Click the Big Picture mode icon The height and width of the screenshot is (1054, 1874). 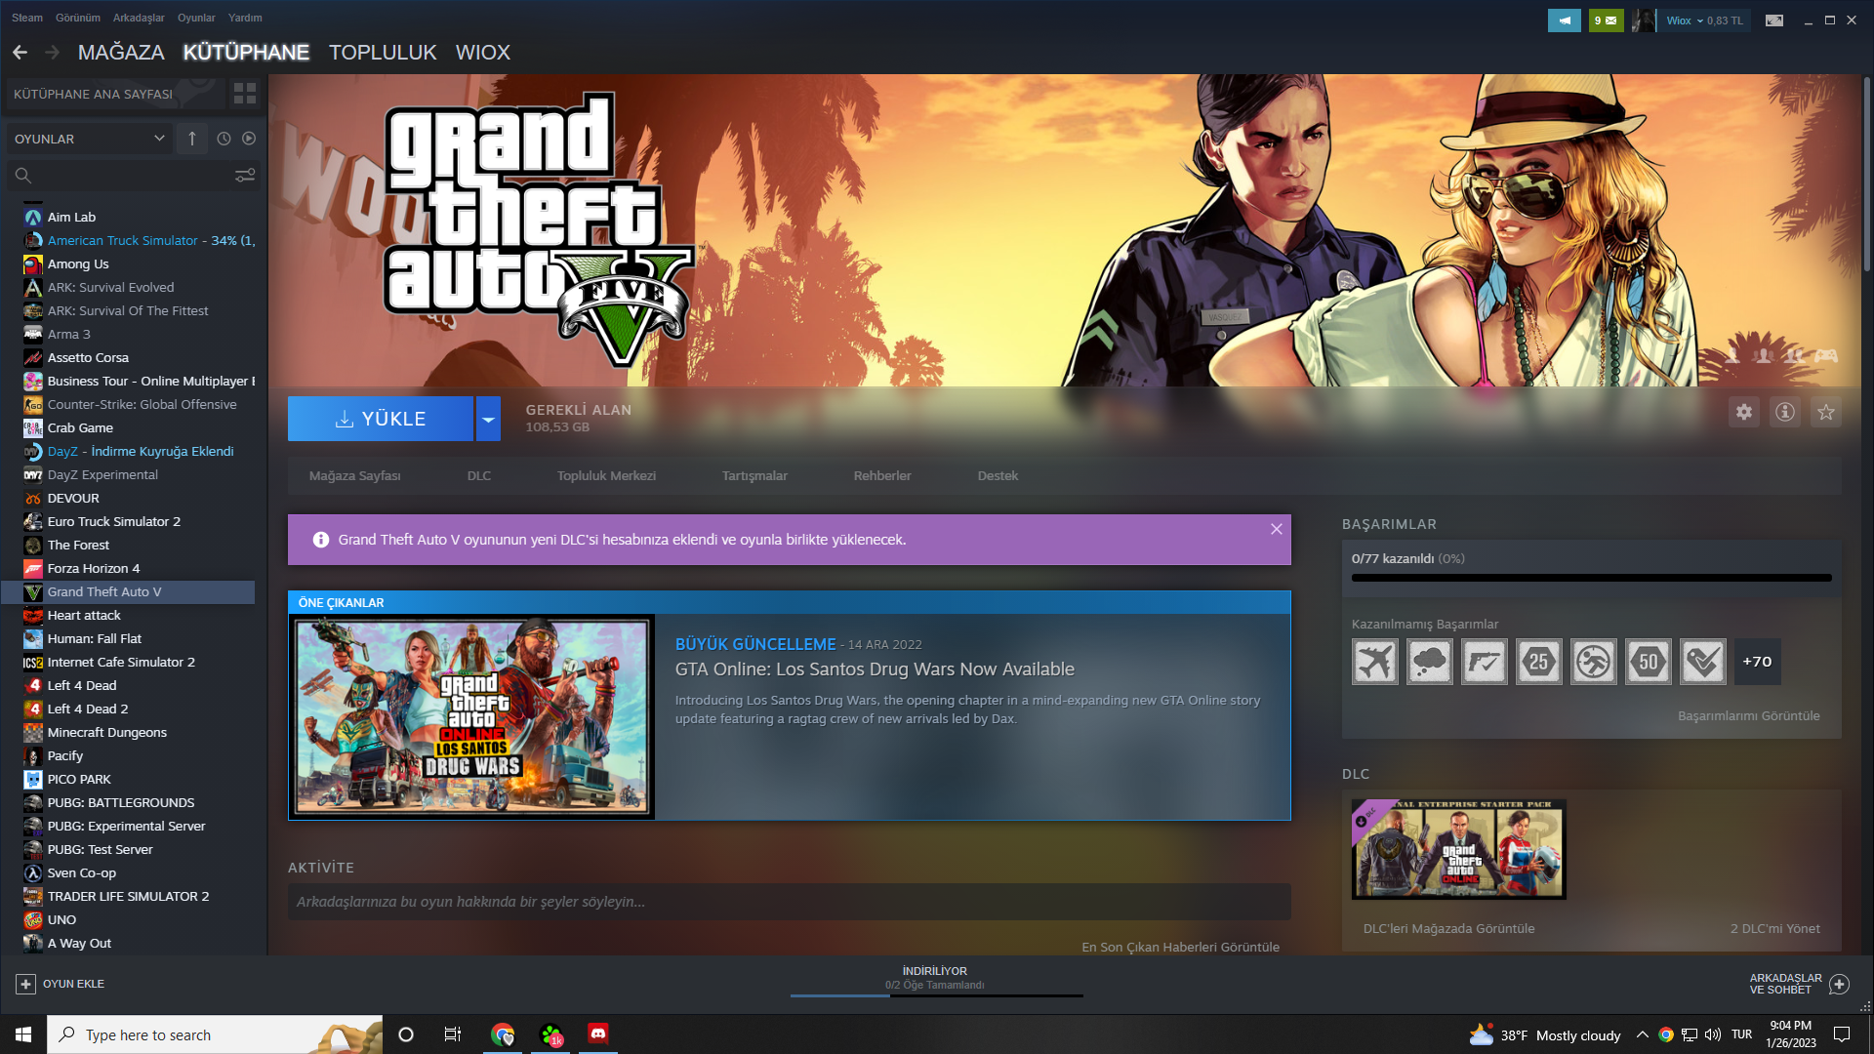point(1774,20)
